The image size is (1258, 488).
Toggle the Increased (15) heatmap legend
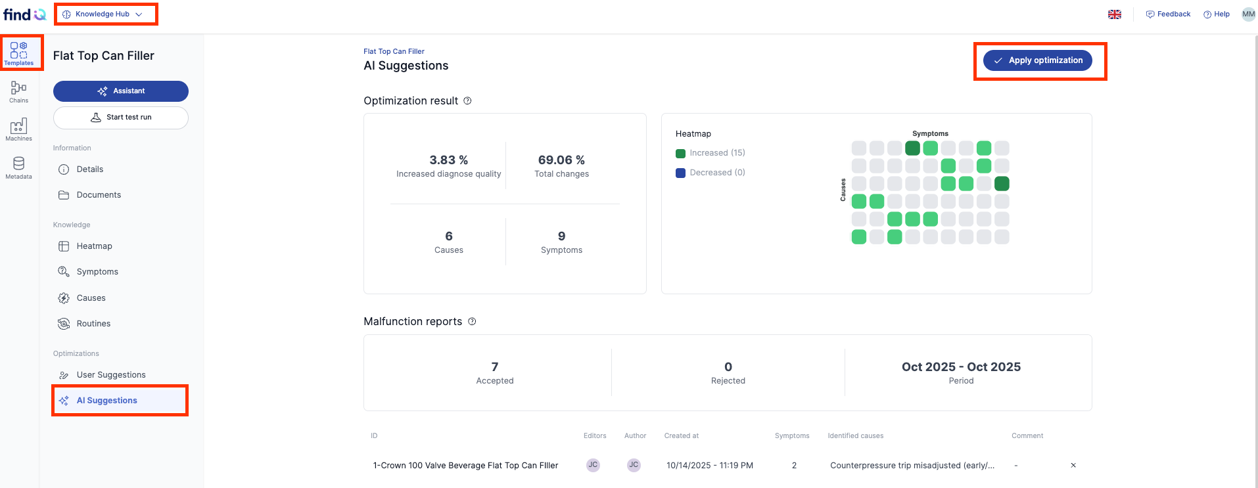pos(711,153)
